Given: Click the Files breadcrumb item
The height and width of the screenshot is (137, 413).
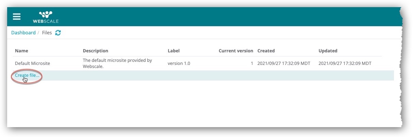Looking at the screenshot, I should pyautogui.click(x=47, y=33).
